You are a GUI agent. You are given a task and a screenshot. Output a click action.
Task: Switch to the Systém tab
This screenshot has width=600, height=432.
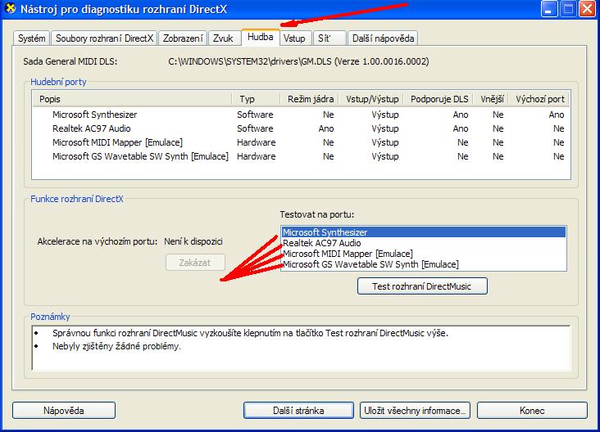tap(32, 38)
